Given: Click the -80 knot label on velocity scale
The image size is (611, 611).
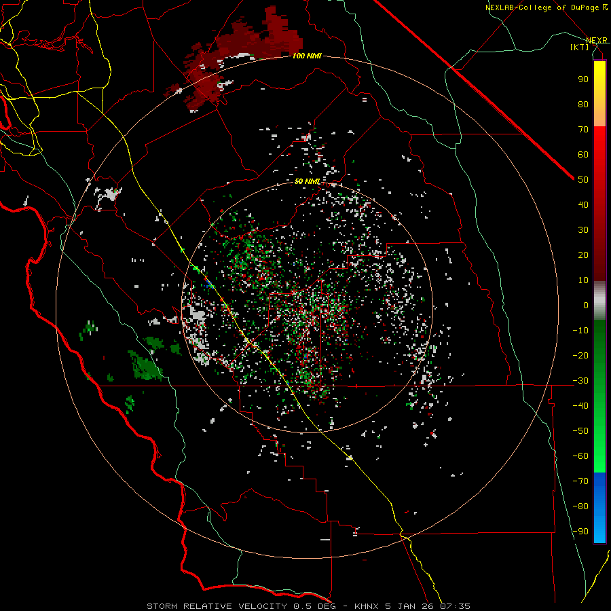Looking at the screenshot, I should coord(580,506).
